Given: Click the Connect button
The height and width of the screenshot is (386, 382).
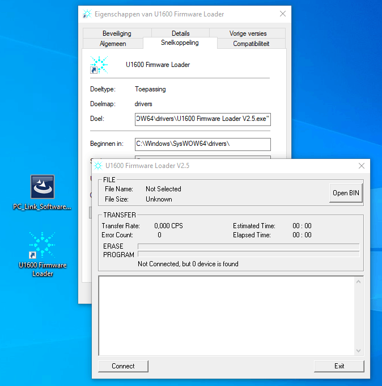Looking at the screenshot, I should (123, 366).
